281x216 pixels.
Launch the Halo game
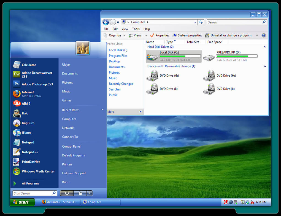coord(34,113)
